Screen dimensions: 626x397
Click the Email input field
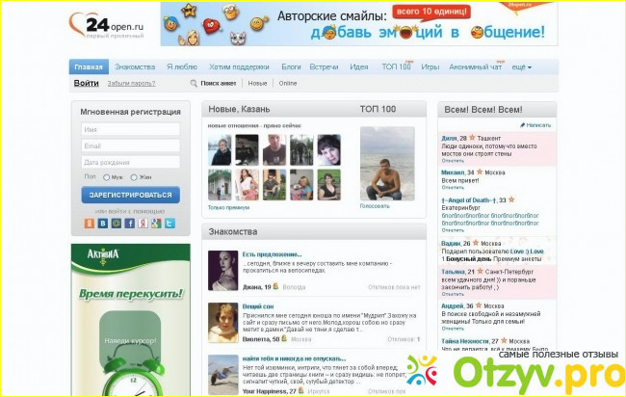point(131,146)
